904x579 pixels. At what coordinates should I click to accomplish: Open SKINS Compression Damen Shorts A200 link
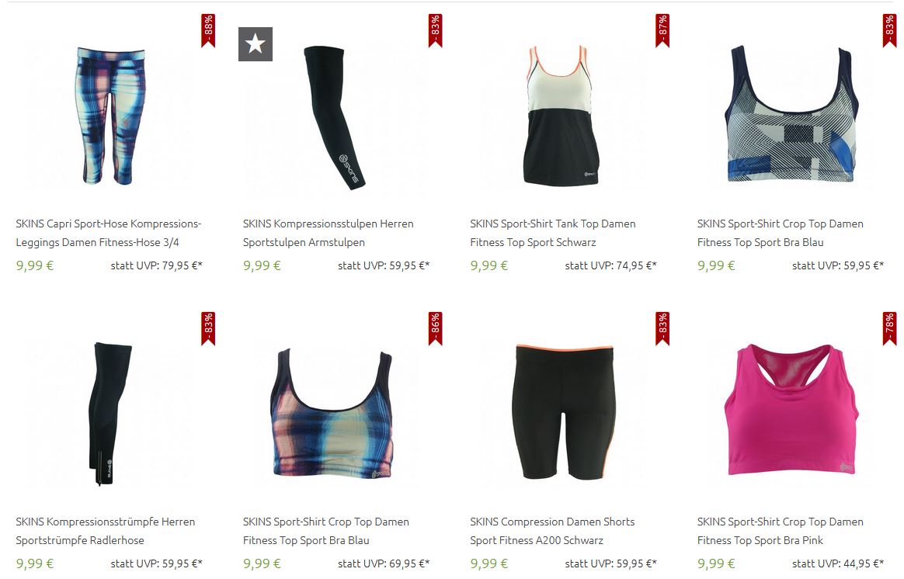click(x=552, y=531)
